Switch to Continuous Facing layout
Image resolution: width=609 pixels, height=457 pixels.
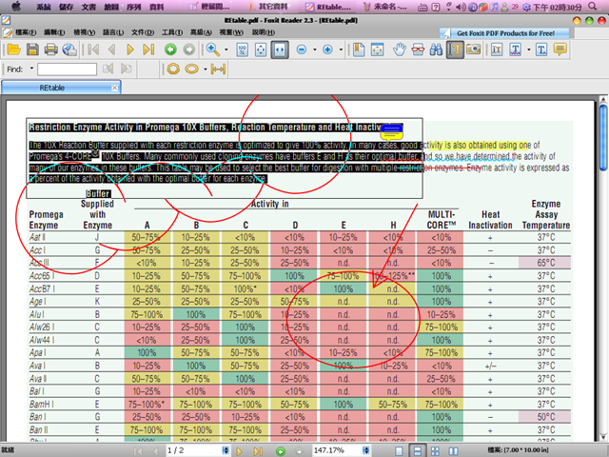pyautogui.click(x=435, y=451)
